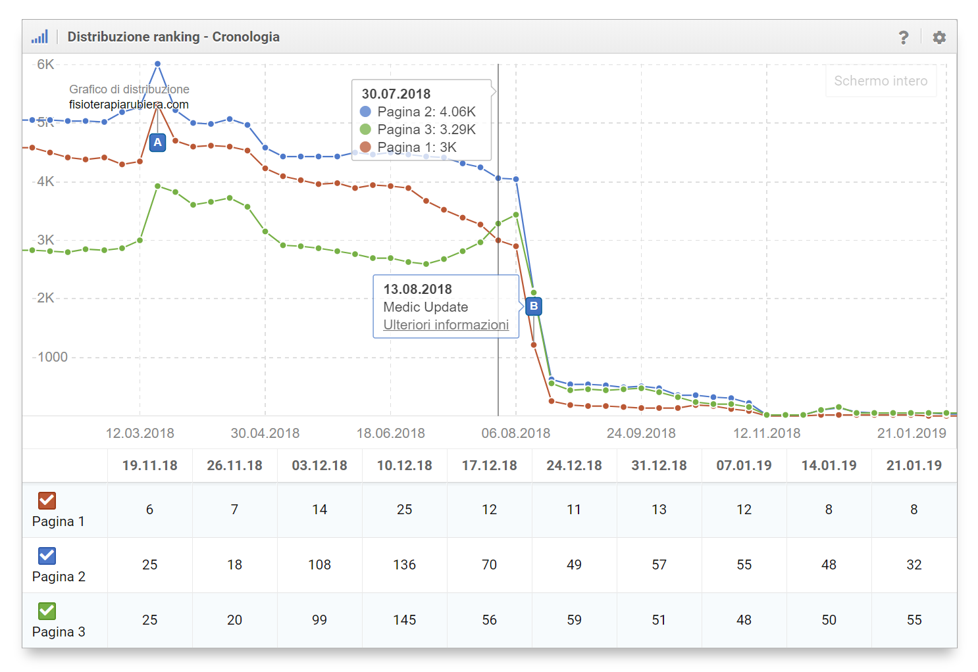Click the 10.12.18 column header
The image size is (978, 672).
point(405,466)
